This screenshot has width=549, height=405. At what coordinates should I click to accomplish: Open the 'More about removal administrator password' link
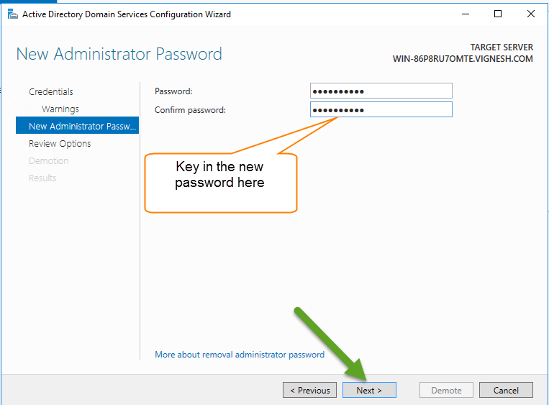(x=240, y=355)
